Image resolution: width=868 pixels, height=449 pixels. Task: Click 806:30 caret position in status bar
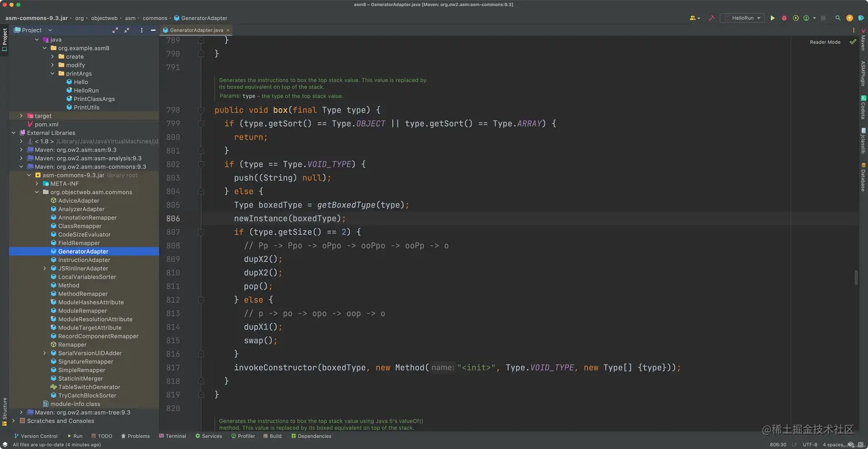click(778, 444)
